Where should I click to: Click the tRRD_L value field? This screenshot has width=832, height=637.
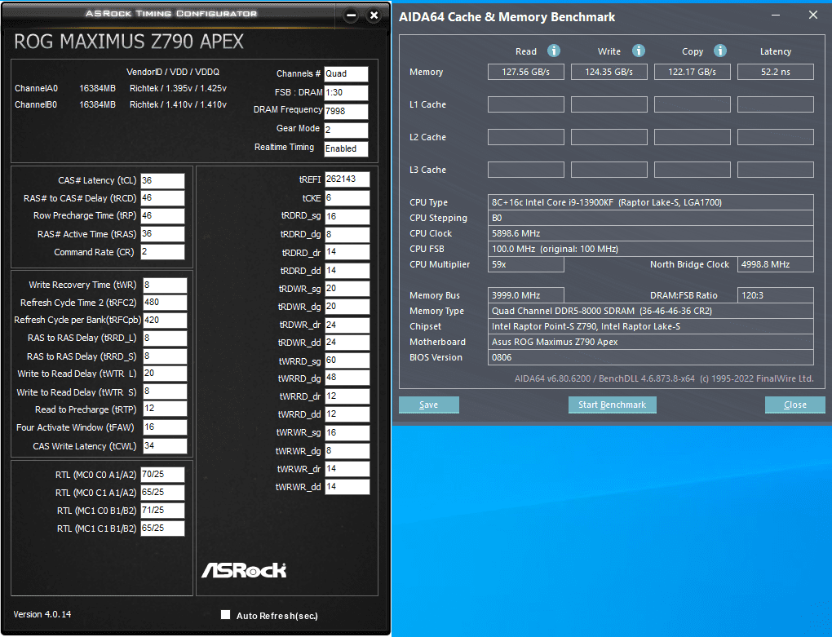[165, 338]
